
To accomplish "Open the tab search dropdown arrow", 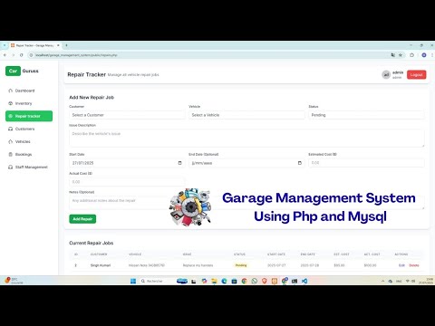I will point(5,45).
